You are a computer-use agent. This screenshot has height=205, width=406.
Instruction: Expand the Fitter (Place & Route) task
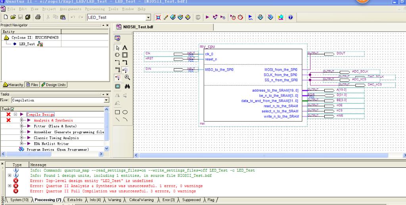22,126
